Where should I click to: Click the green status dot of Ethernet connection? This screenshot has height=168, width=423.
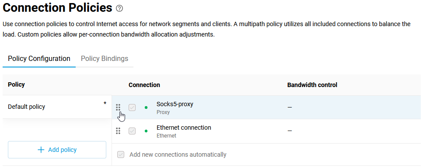pyautogui.click(x=146, y=131)
